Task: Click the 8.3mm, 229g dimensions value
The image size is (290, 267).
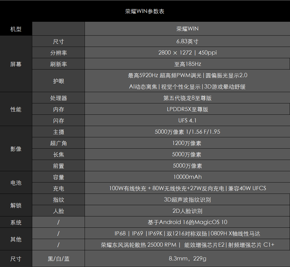Action: point(187,259)
